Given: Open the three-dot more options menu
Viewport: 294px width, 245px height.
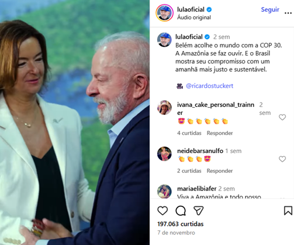Looking at the screenshot, I should pyautogui.click(x=288, y=13).
